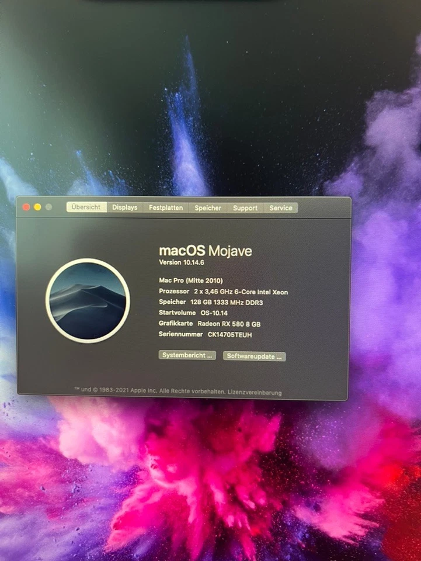Image resolution: width=421 pixels, height=561 pixels.
Task: Click the serial number CK14705TEUH
Action: (x=230, y=335)
